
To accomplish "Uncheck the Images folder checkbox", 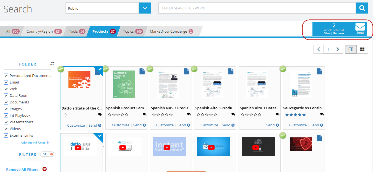I will pyautogui.click(x=6, y=109).
